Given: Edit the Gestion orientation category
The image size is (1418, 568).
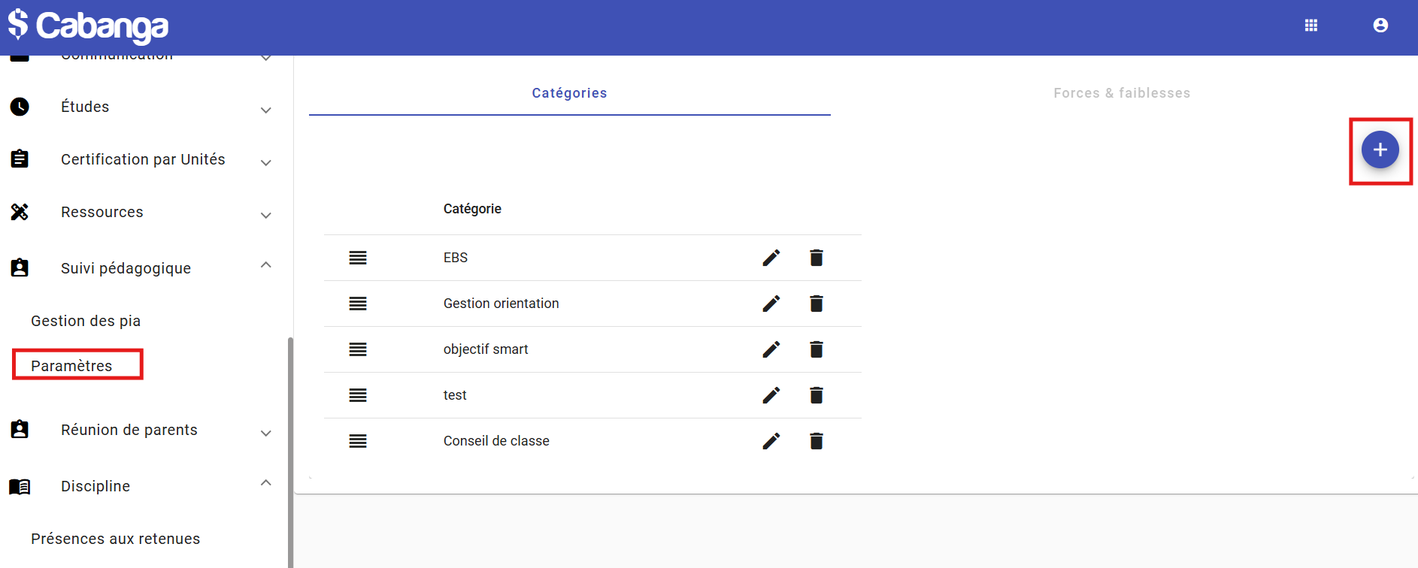Looking at the screenshot, I should 771,304.
